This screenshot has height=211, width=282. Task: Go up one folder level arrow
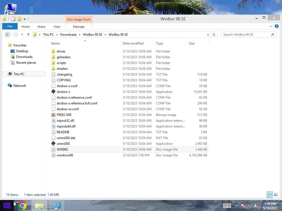click(x=28, y=35)
